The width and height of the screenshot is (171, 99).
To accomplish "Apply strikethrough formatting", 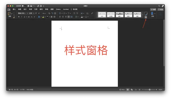I will (29, 17).
